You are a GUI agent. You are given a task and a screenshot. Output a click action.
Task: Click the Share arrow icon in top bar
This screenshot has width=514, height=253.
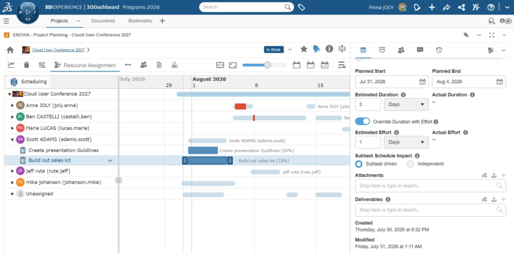[446, 7]
